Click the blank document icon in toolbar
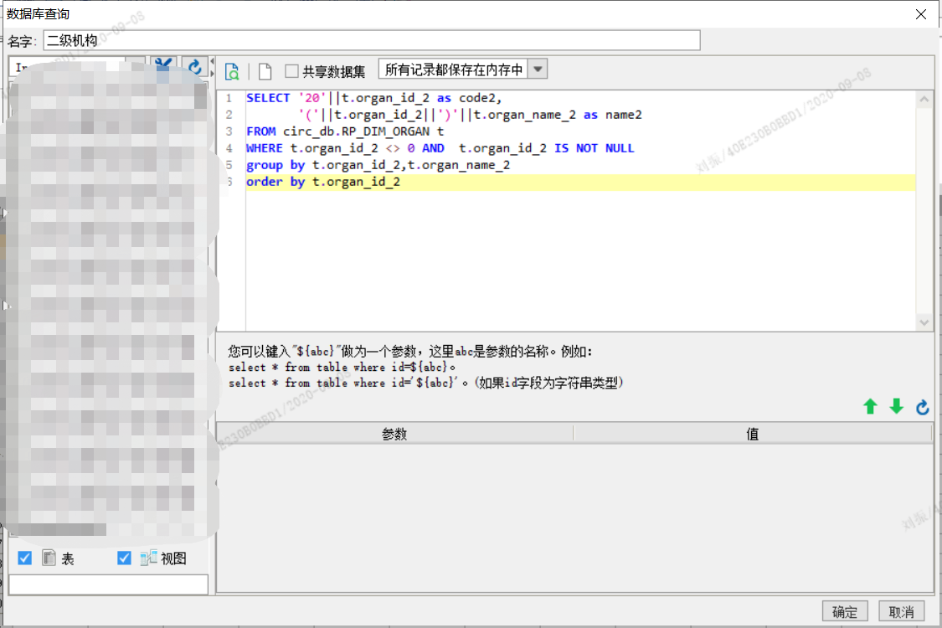The height and width of the screenshot is (628, 942). 265,71
